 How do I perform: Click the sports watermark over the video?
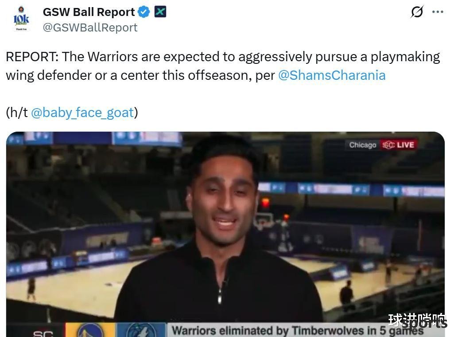(x=418, y=321)
